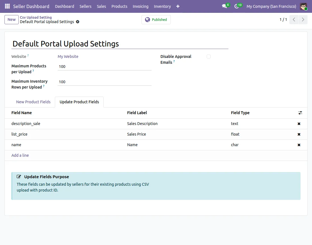Toggle the Disable Approval Emails checkbox

[209, 57]
